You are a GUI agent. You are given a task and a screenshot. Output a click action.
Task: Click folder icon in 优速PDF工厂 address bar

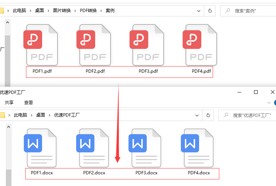(3, 115)
